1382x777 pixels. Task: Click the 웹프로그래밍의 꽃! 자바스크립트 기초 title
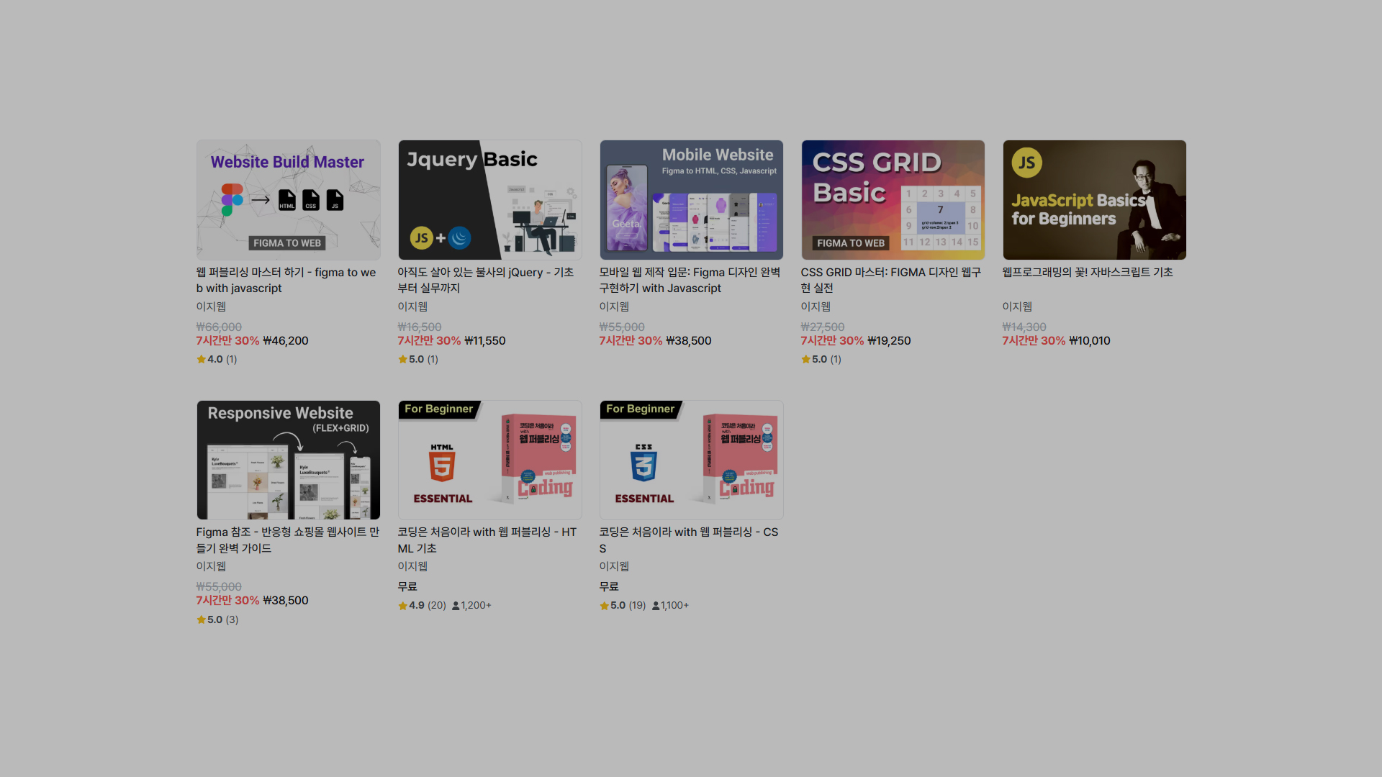1088,272
